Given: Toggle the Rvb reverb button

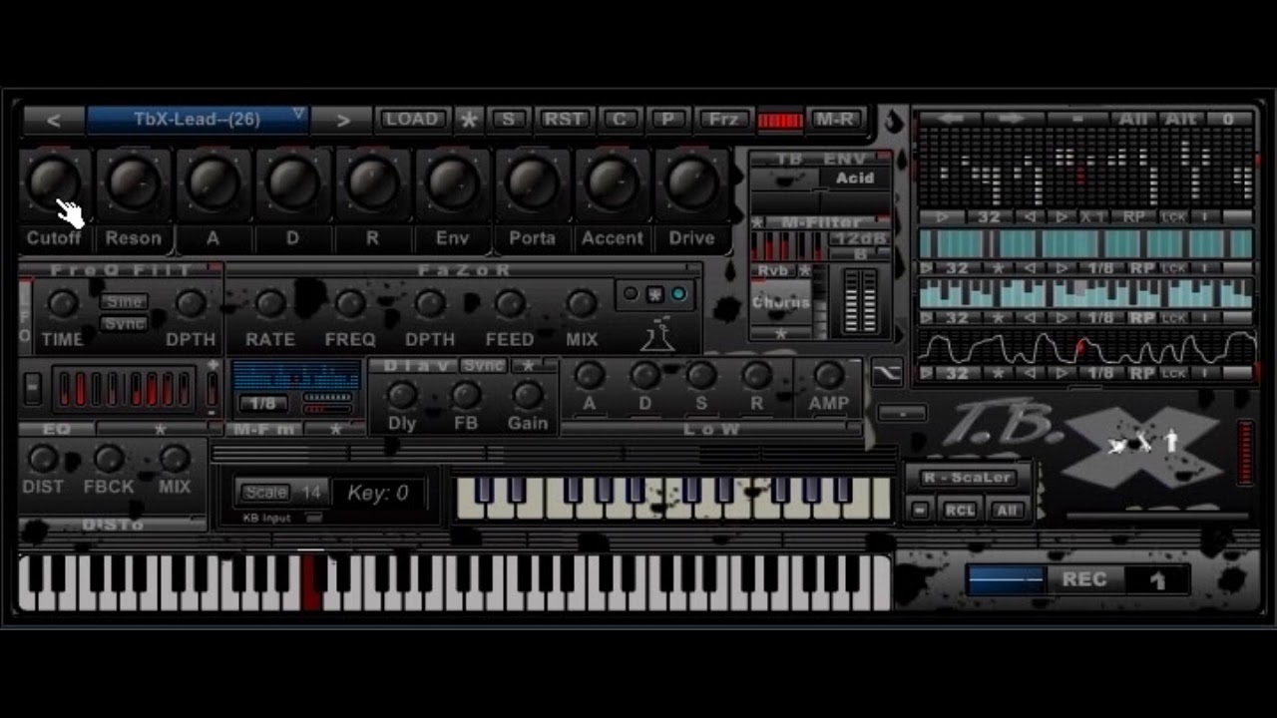Looking at the screenshot, I should (772, 270).
